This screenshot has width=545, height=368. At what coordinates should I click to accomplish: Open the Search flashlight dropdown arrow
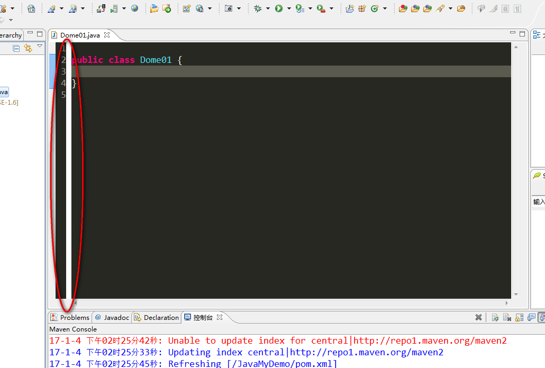click(450, 8)
